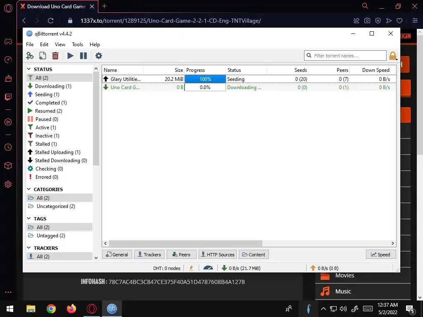Viewport: 423px width, 317px height.
Task: Sort by the Size column header
Action: [x=164, y=70]
